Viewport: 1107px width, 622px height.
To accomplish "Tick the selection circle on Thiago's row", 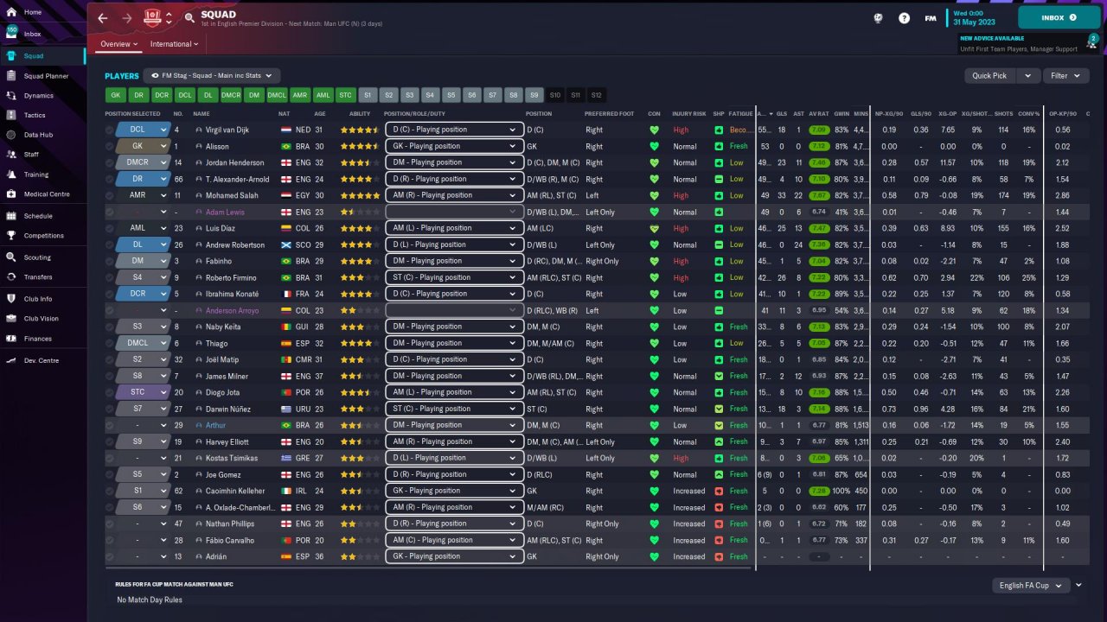I will (x=109, y=343).
